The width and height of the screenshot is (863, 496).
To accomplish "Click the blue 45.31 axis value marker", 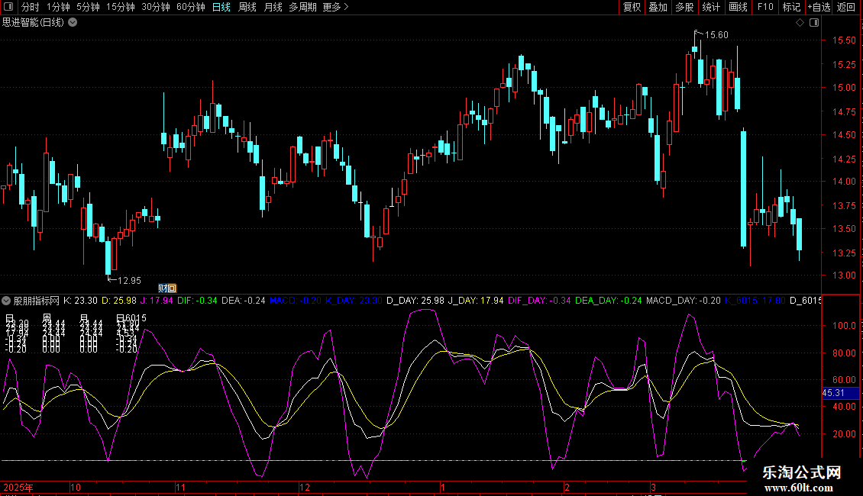I will point(839,393).
